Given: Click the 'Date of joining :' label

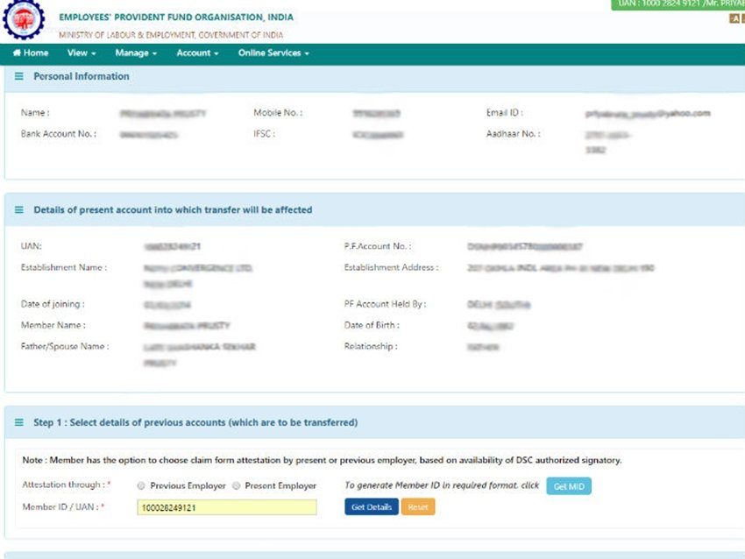Looking at the screenshot, I should pos(53,304).
